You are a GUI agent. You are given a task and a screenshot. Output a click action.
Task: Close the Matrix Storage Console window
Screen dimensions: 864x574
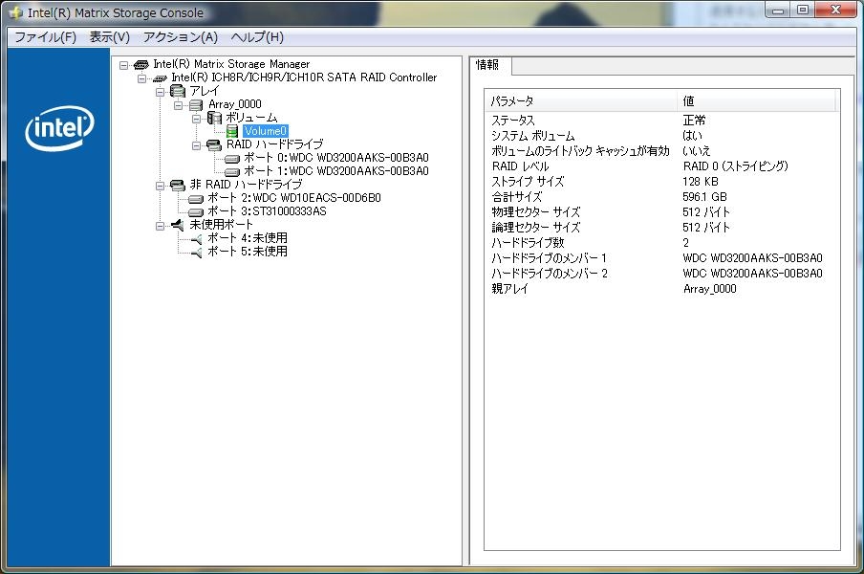[835, 10]
